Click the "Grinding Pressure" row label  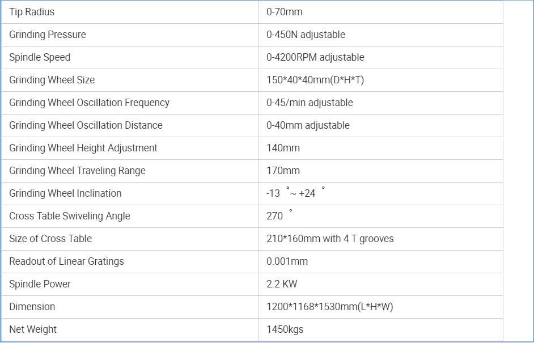48,35
